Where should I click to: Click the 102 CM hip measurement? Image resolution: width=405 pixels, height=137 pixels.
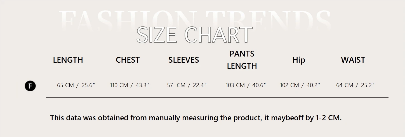tap(289, 85)
